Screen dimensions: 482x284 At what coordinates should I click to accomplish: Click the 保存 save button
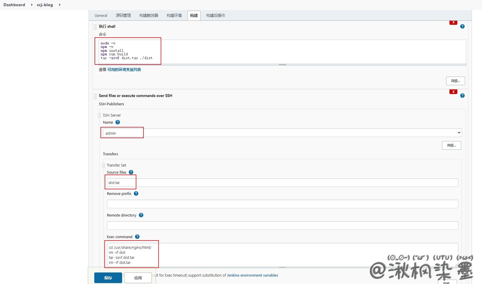click(x=108, y=278)
